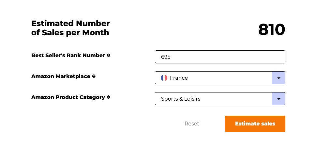Focus the Best Seller's Rank input field
Viewport: 316px width, 149px height.
pos(220,57)
